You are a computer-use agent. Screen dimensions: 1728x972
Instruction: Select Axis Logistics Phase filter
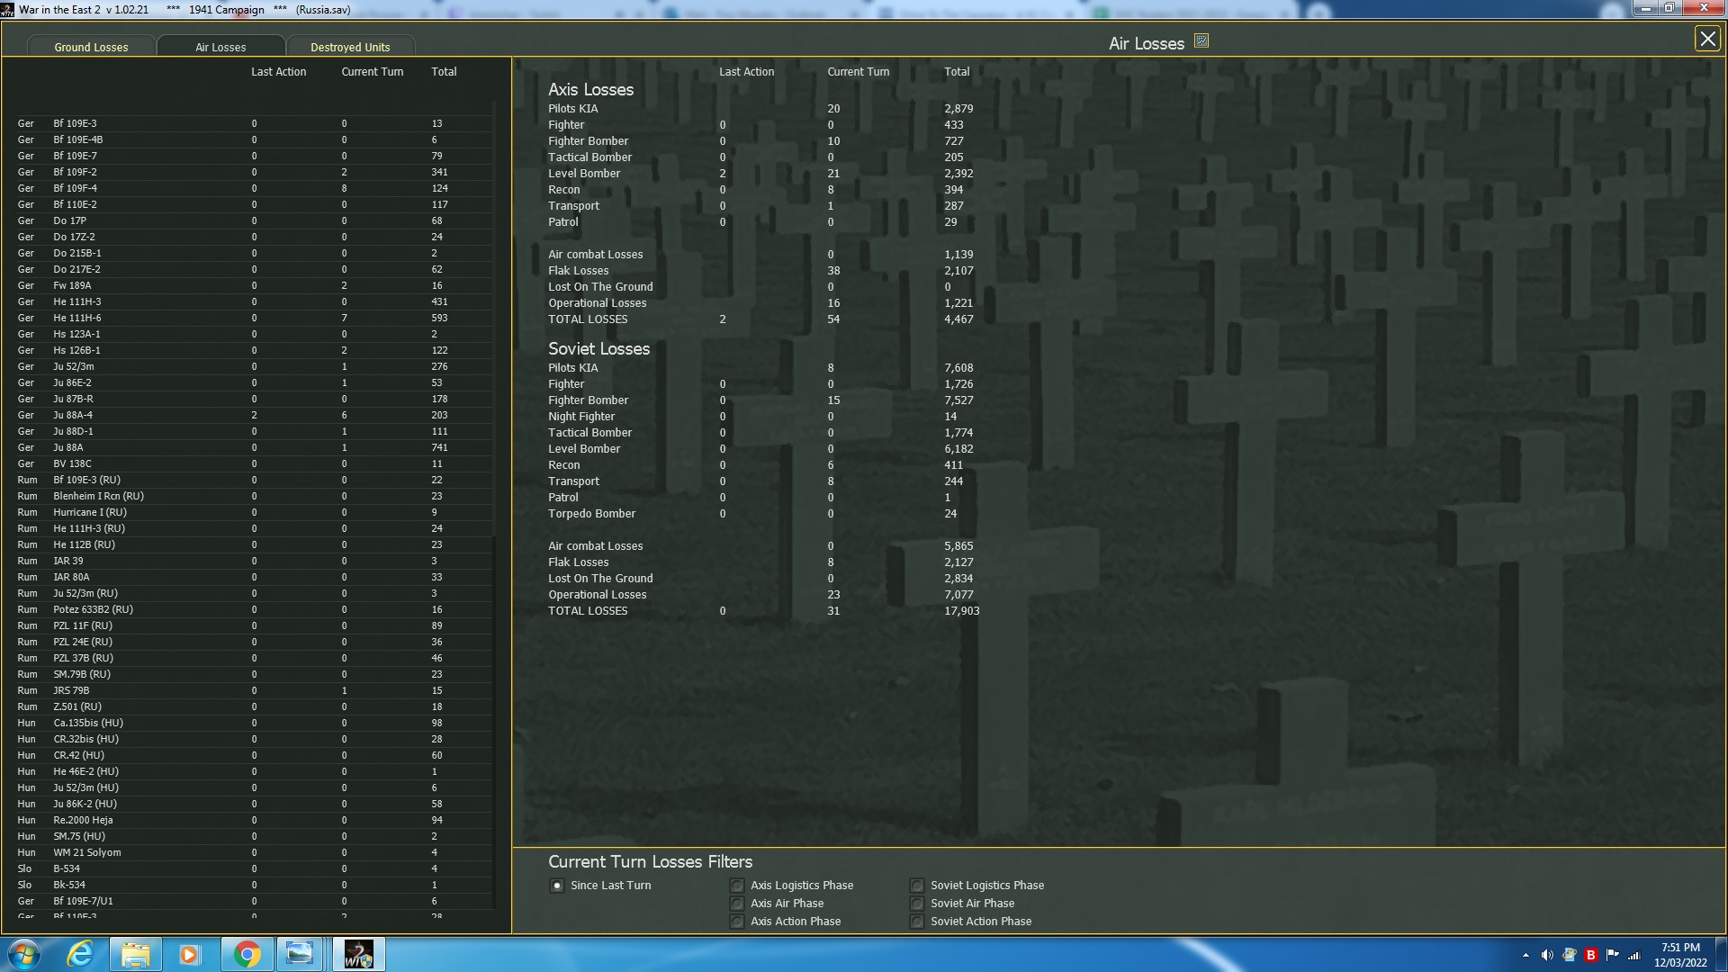tap(737, 886)
